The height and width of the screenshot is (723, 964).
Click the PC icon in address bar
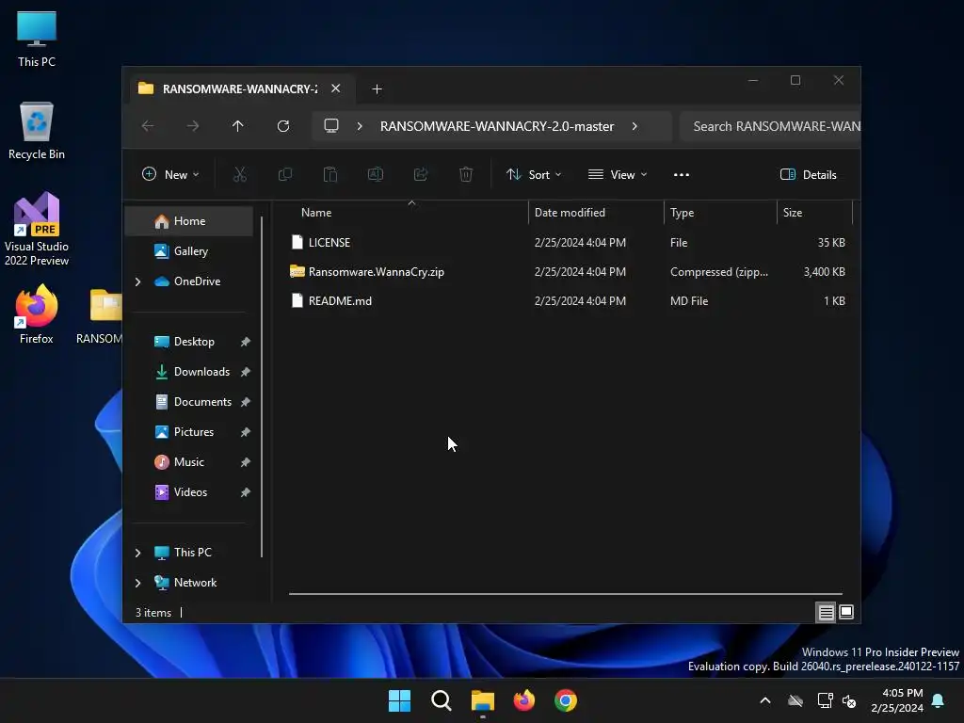coord(331,126)
